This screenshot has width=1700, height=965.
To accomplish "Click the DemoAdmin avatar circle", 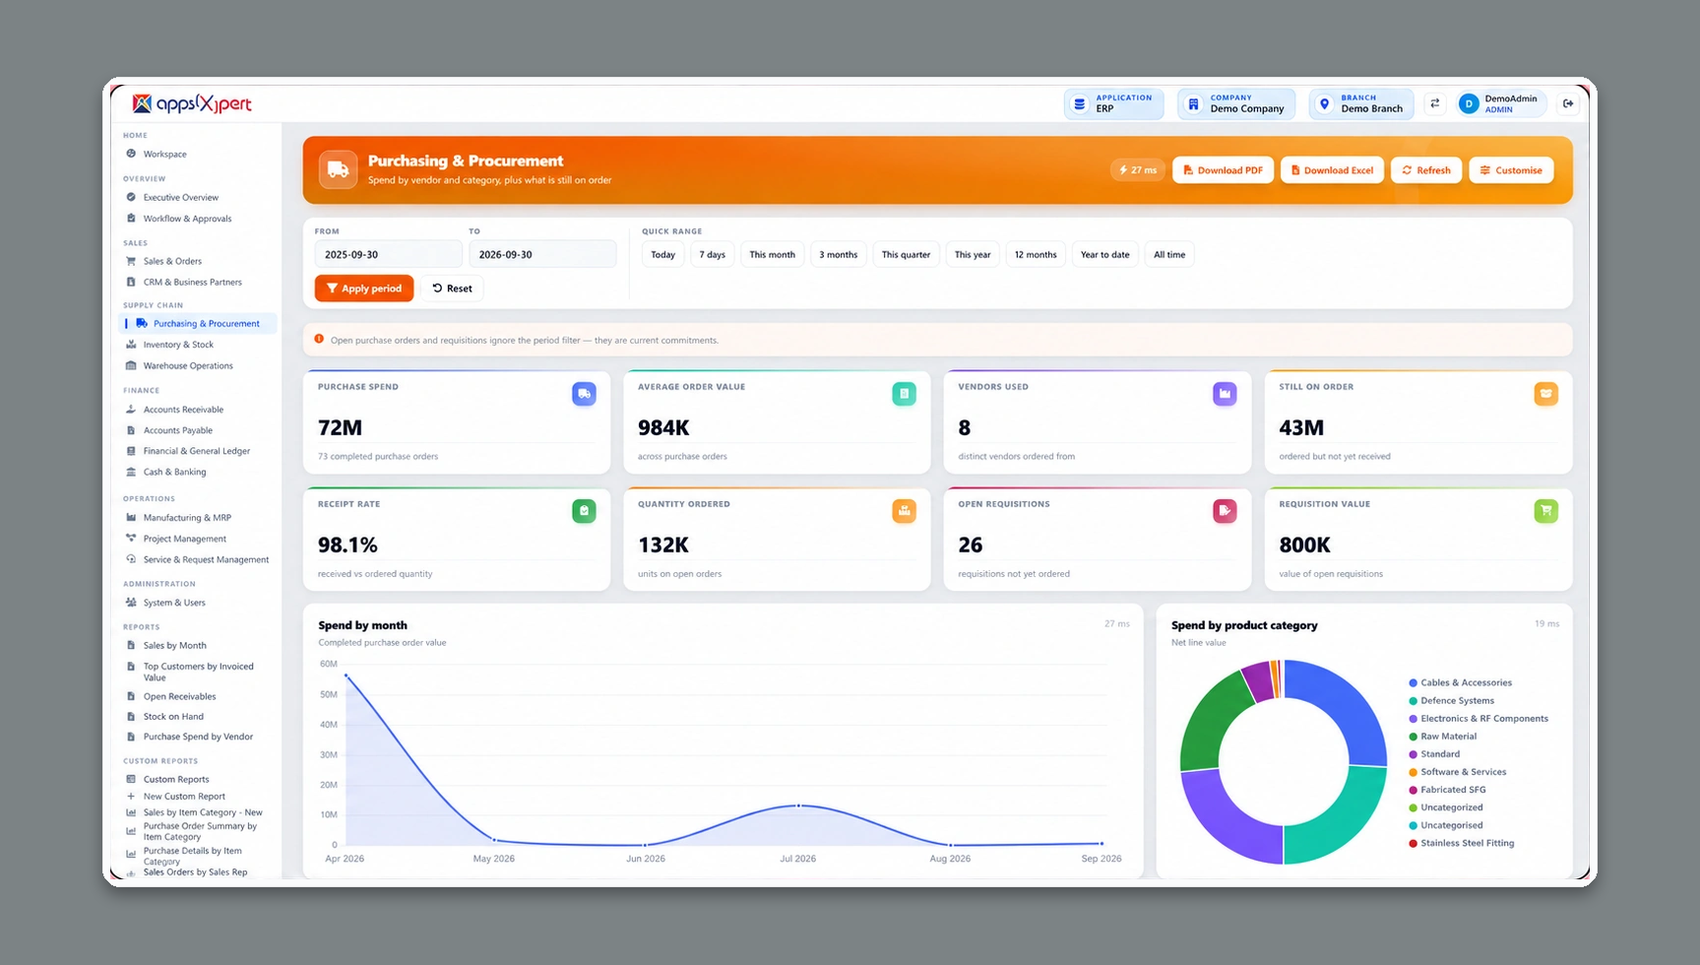I will click(1469, 103).
